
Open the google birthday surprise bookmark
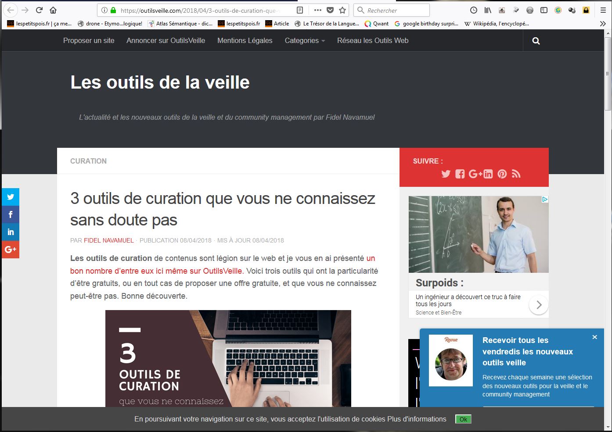click(426, 24)
